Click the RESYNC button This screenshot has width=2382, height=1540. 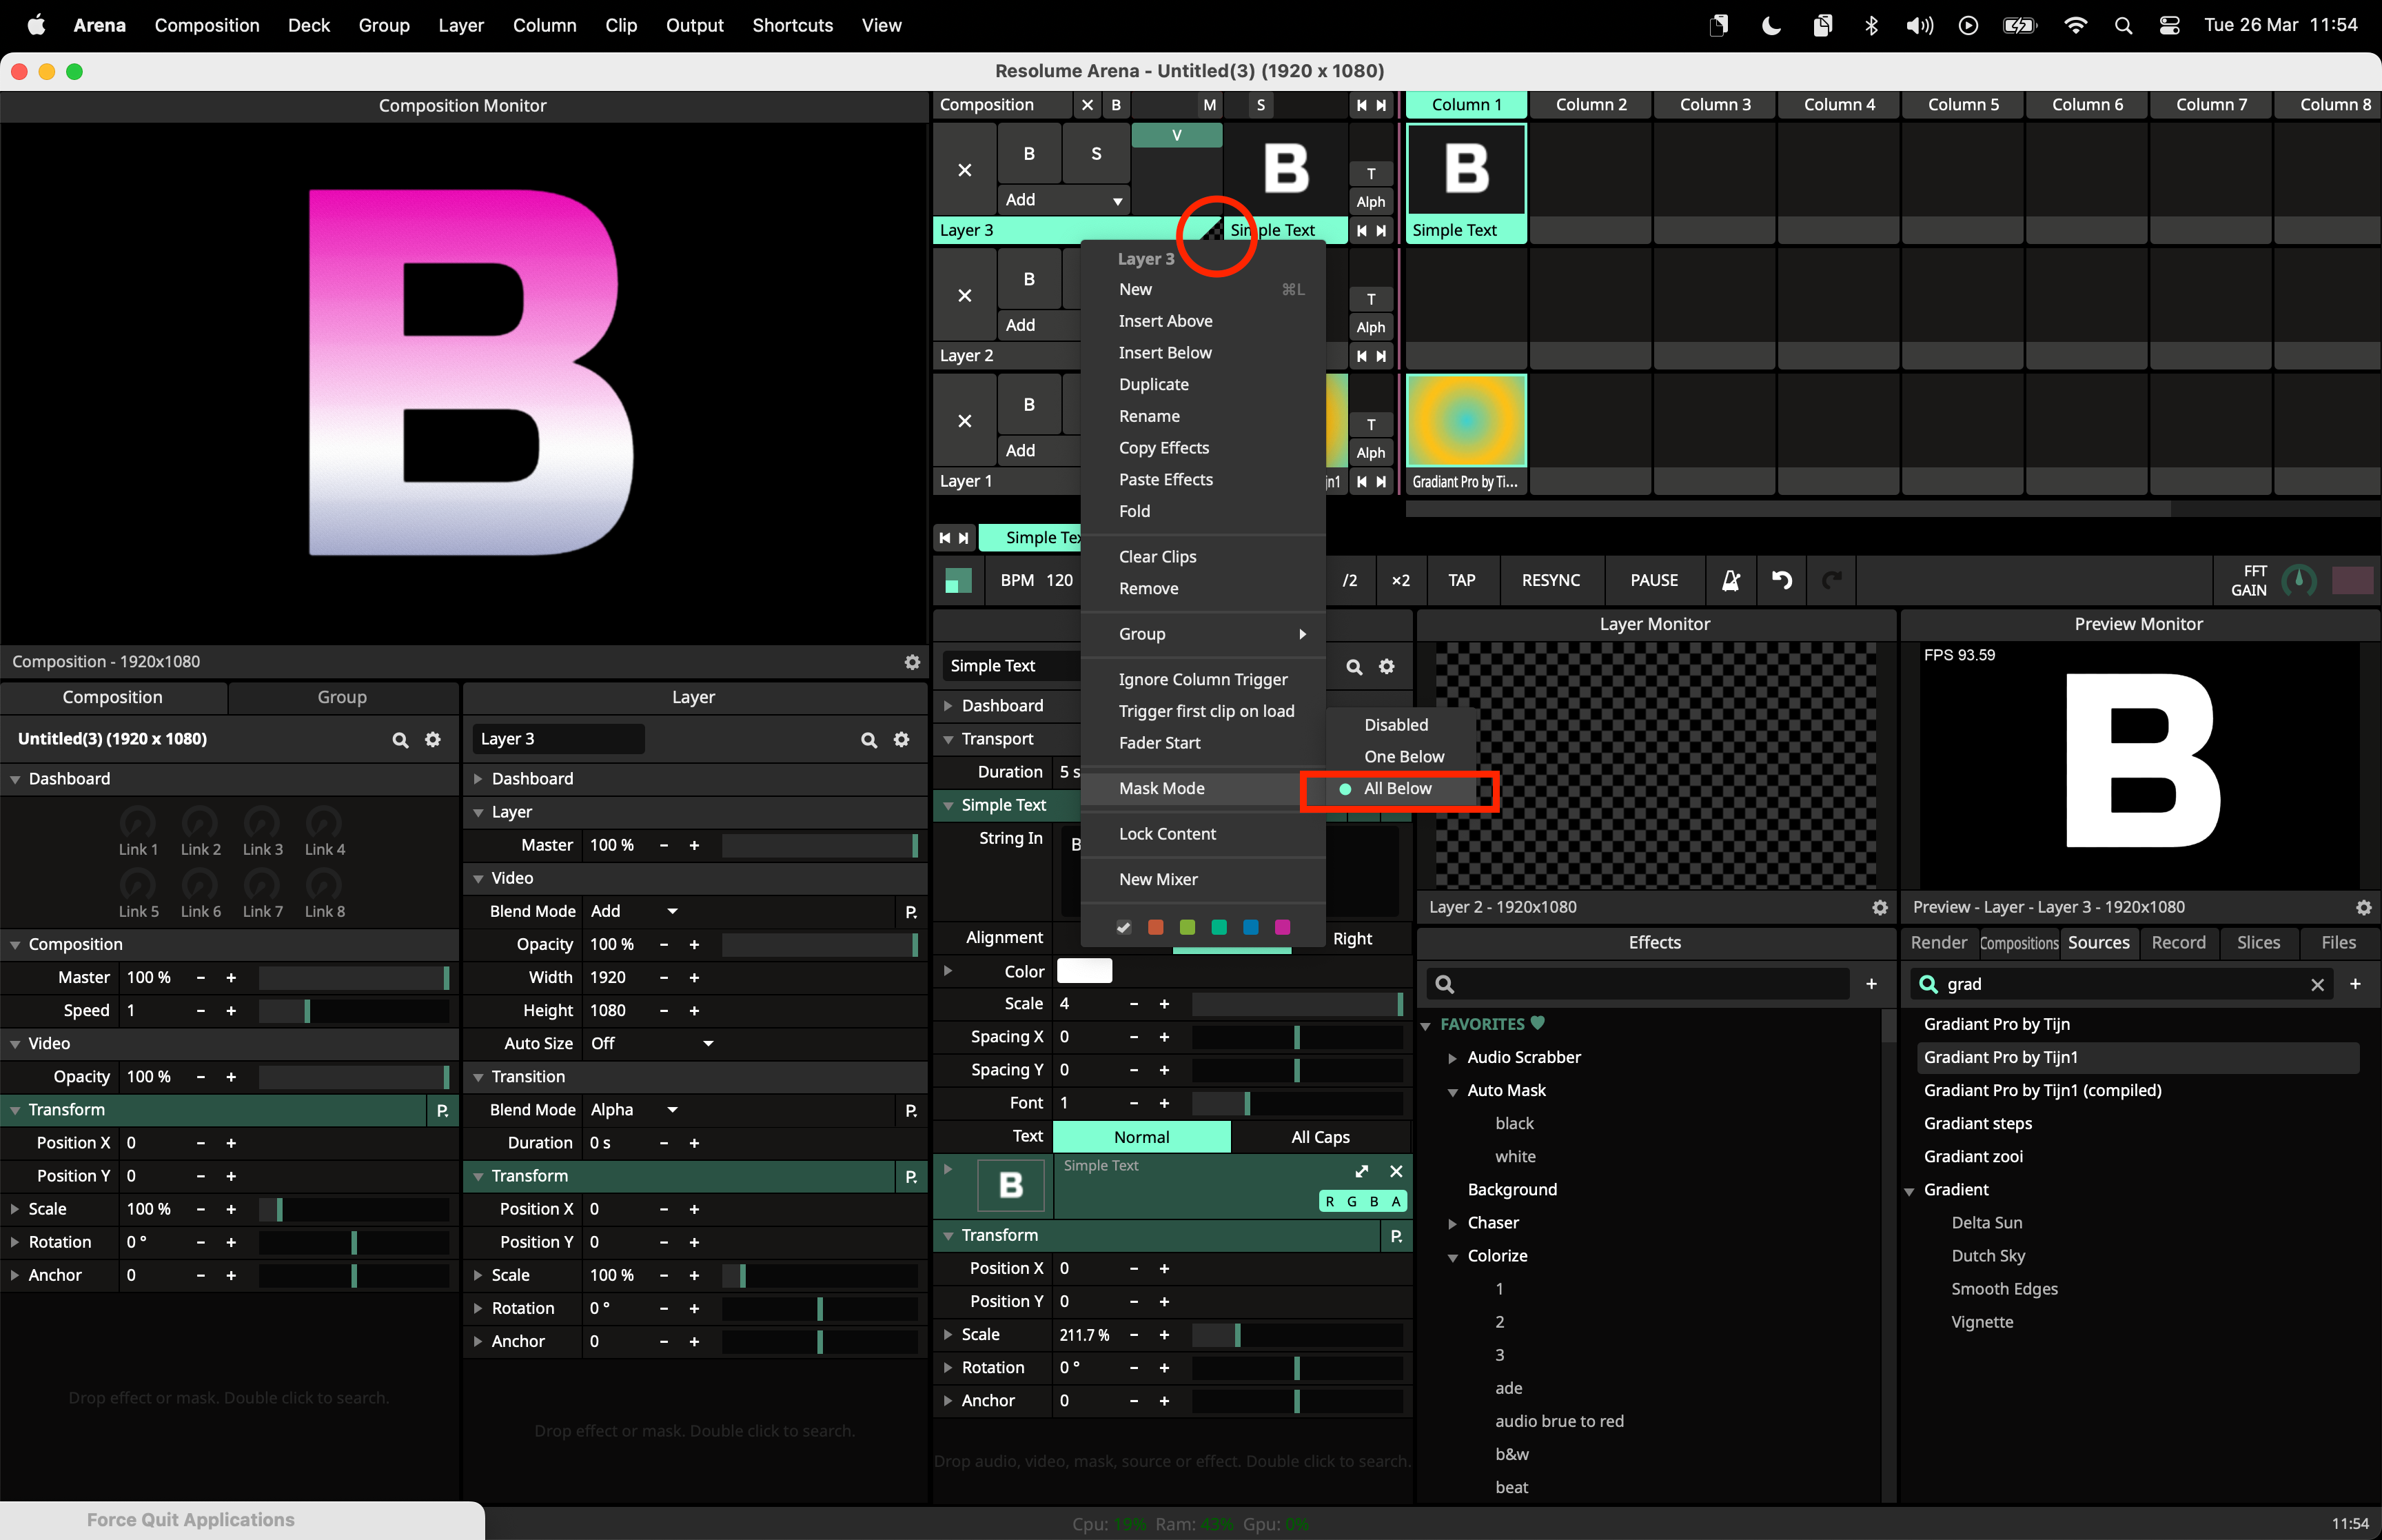(x=1550, y=580)
